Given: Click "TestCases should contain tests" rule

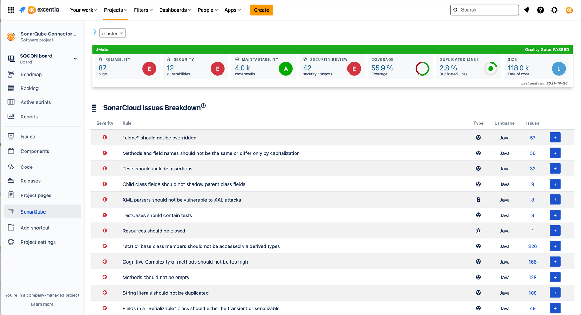Looking at the screenshot, I should click(157, 215).
